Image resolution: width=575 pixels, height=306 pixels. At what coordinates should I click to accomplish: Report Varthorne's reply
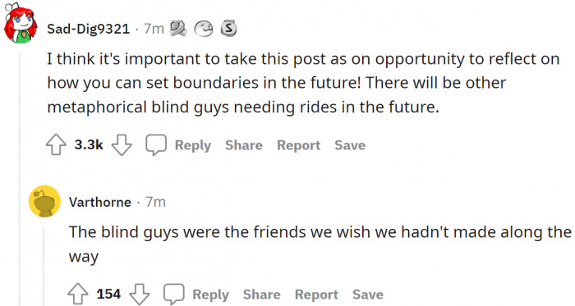[x=316, y=295]
